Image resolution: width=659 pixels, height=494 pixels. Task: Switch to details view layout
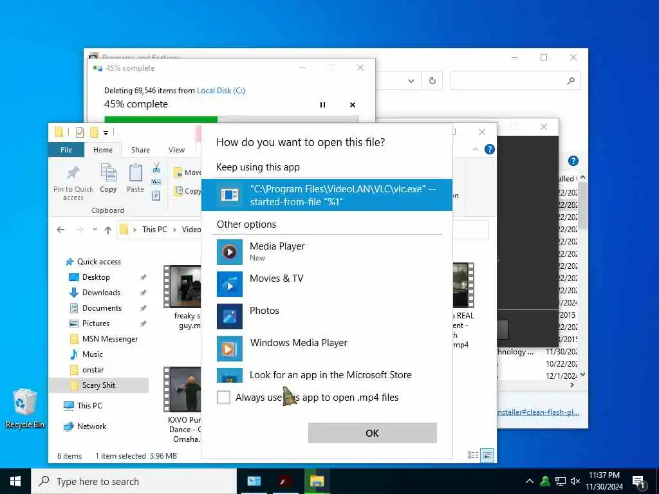coord(473,455)
